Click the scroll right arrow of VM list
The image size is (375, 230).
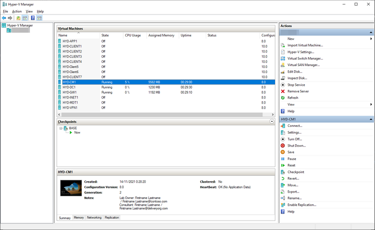pyautogui.click(x=273, y=114)
